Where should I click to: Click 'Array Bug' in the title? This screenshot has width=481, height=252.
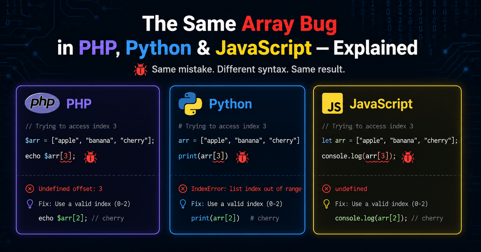click(289, 24)
